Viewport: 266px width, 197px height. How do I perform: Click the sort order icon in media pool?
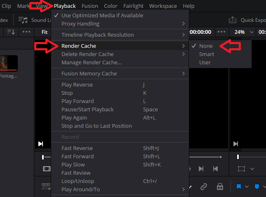pyautogui.click(x=11, y=32)
